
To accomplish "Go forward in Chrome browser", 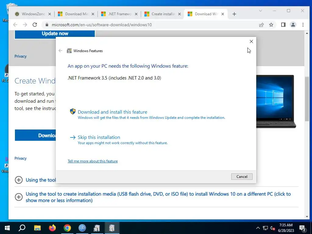I will [x=25, y=25].
